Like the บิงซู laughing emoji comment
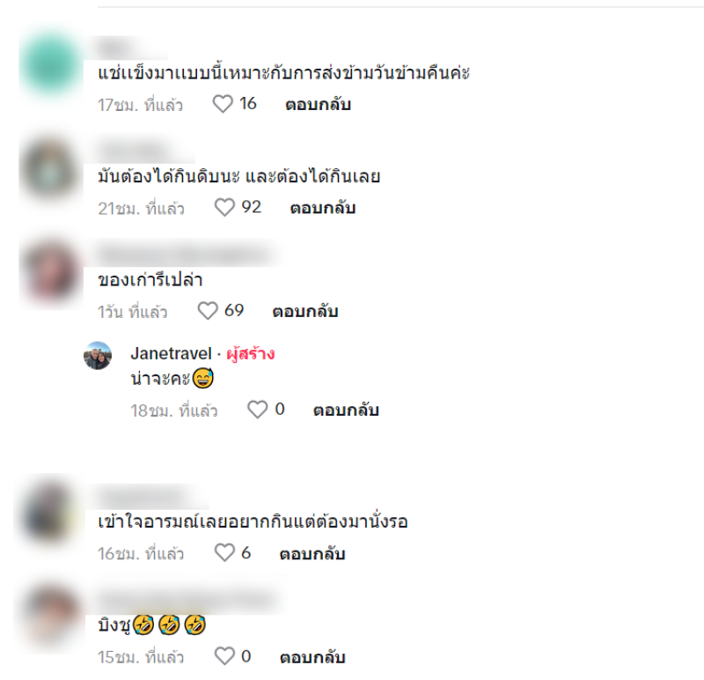This screenshot has height=680, width=704. click(224, 656)
